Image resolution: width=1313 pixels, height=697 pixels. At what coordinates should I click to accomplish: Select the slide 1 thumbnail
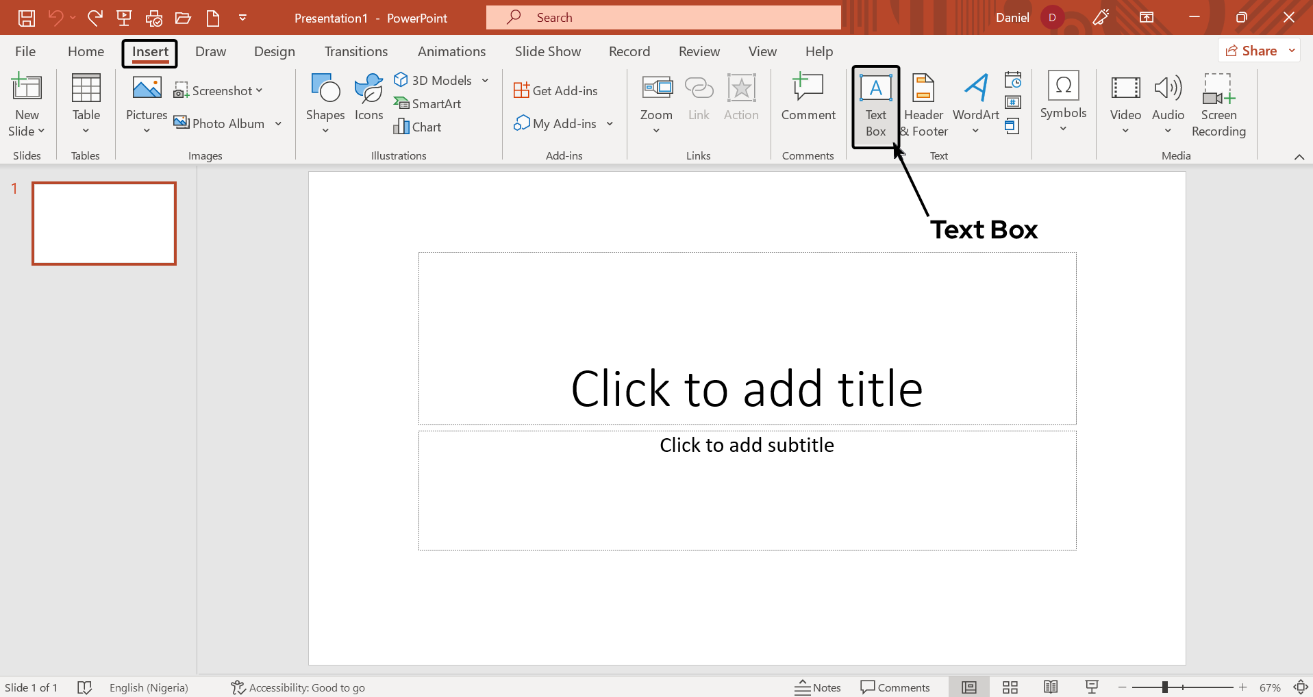point(103,223)
